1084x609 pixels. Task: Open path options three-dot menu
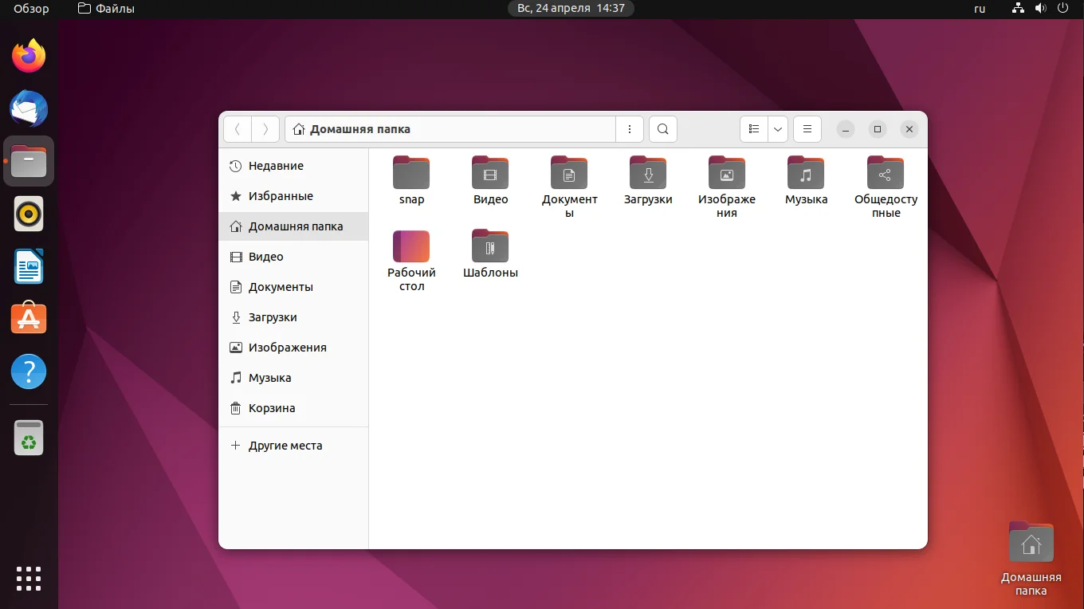630,129
